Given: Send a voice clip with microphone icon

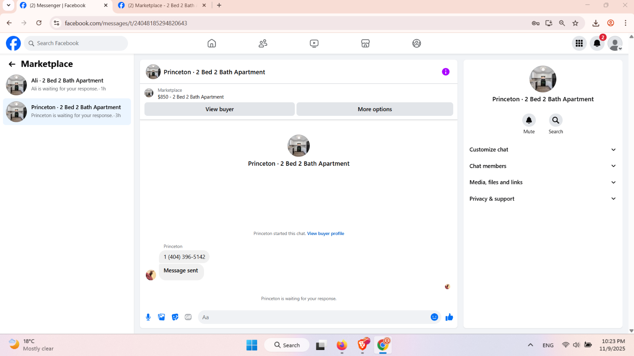Looking at the screenshot, I should point(148,317).
